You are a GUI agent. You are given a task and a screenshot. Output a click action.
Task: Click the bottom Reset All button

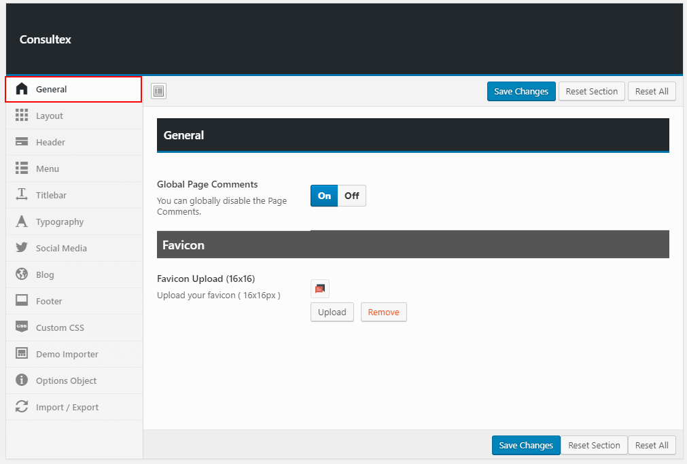pos(652,445)
